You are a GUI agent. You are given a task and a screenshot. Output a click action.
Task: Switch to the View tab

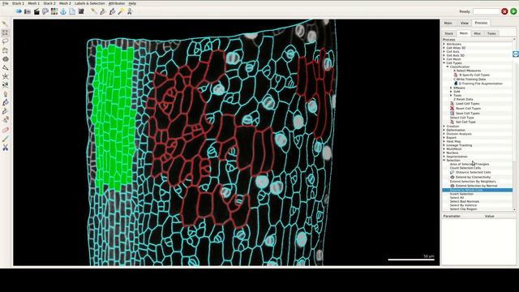click(465, 24)
